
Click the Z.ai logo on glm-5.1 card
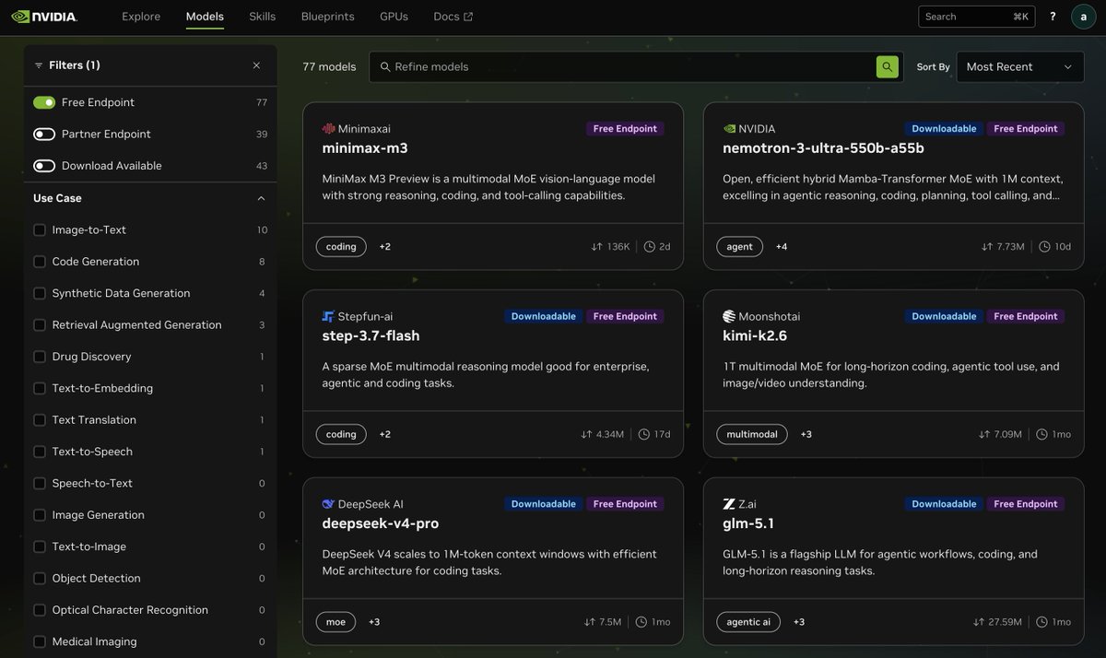729,504
